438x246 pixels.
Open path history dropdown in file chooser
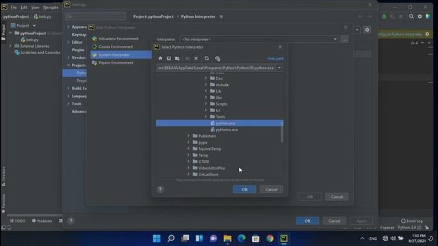279,68
